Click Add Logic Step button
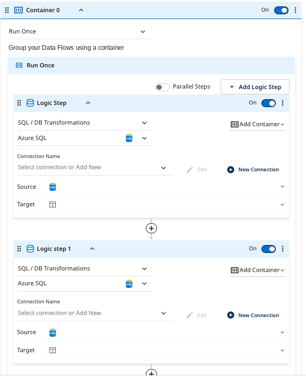This screenshot has width=306, height=376. coord(255,87)
